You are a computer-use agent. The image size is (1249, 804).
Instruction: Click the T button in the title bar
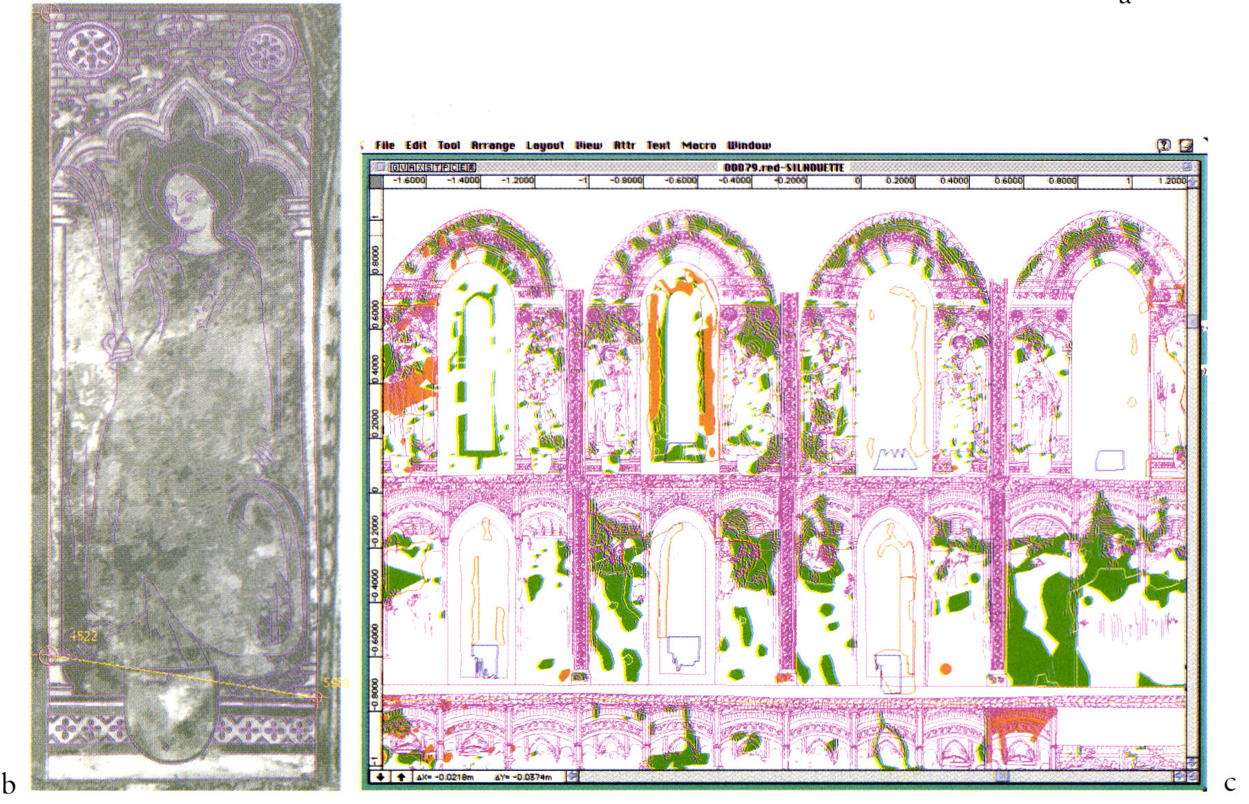pos(437,168)
